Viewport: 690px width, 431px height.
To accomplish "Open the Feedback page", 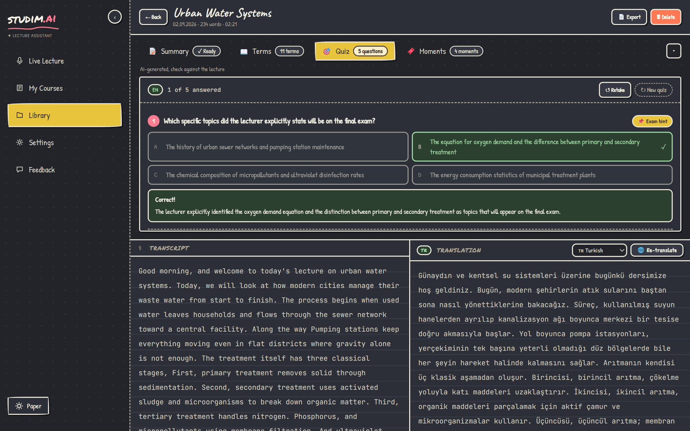I will pyautogui.click(x=65, y=170).
